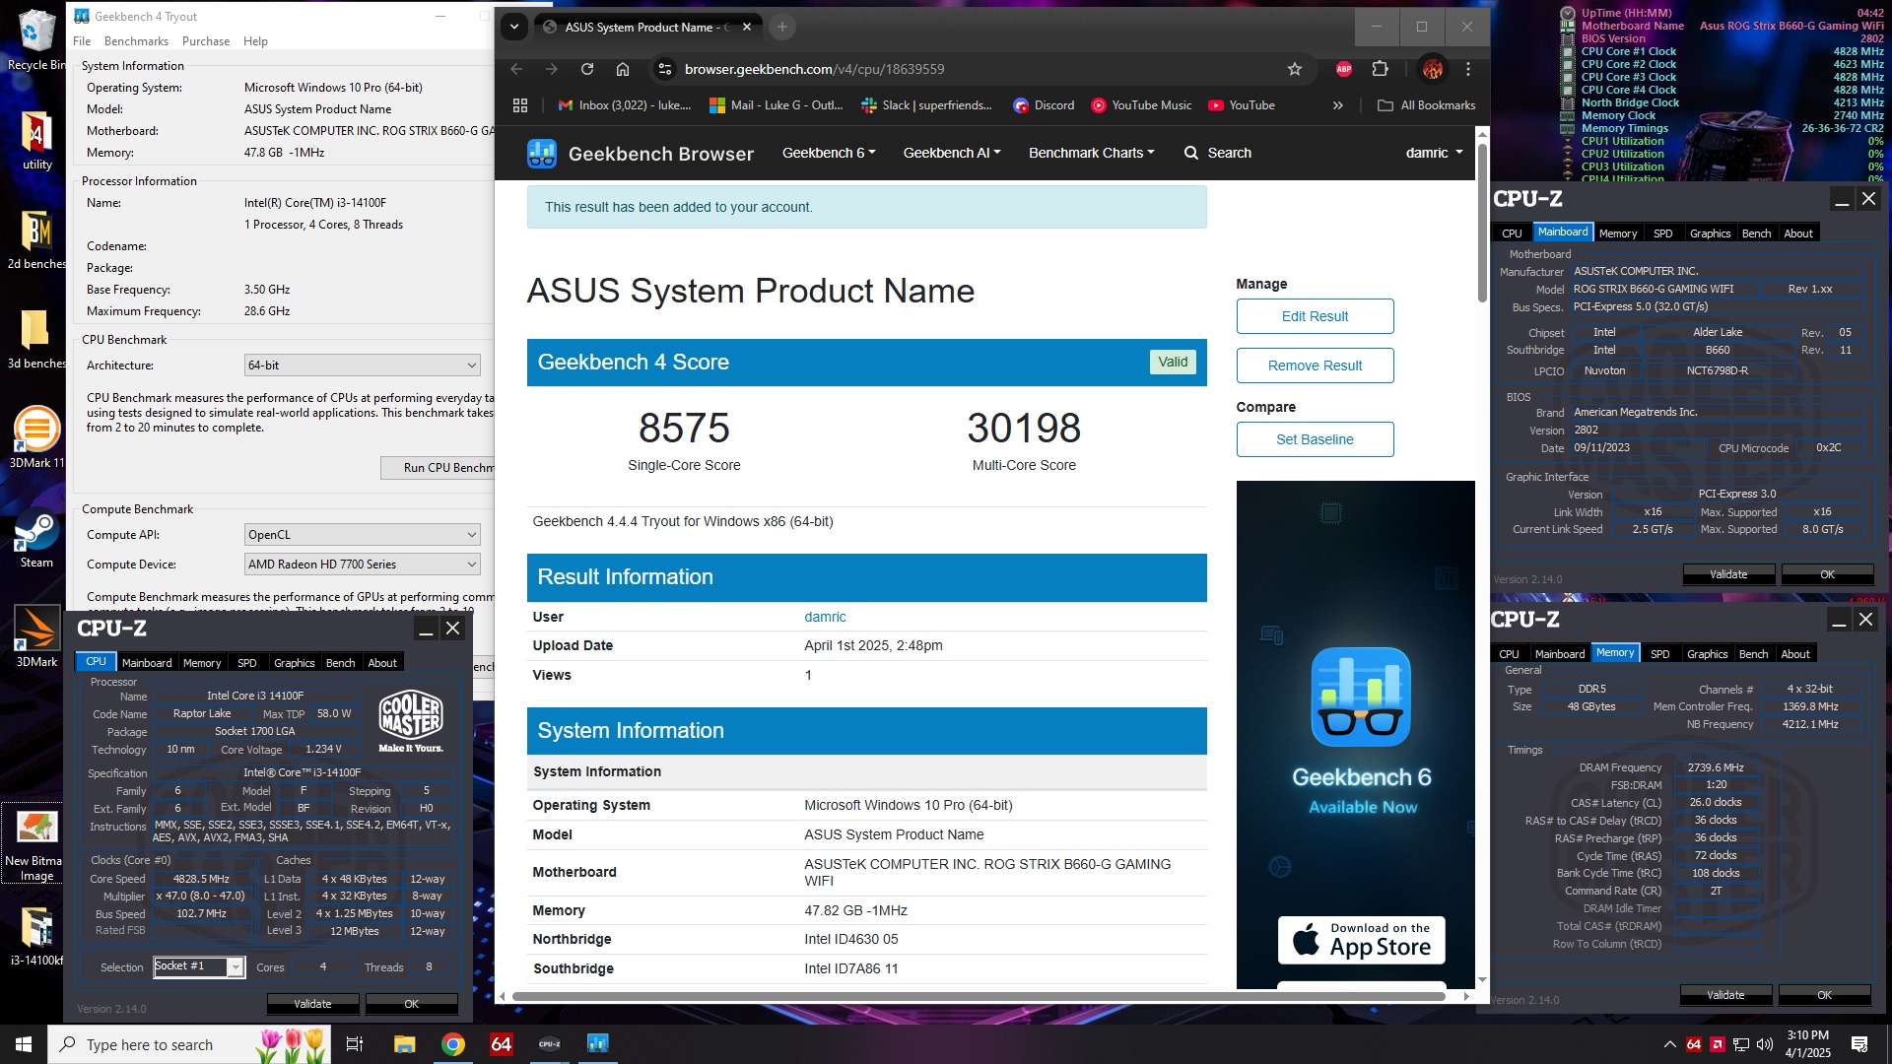Click Edit Result button
1892x1064 pixels.
point(1315,316)
